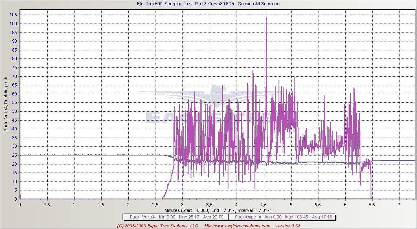The image size is (417, 229).
Task: Click the 100 y-axis value
Action: point(13,24)
